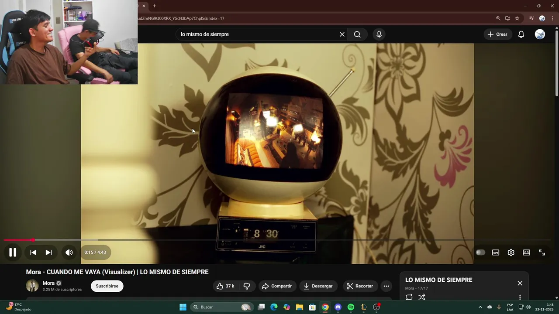Open the Mora channel name link

pos(48,283)
